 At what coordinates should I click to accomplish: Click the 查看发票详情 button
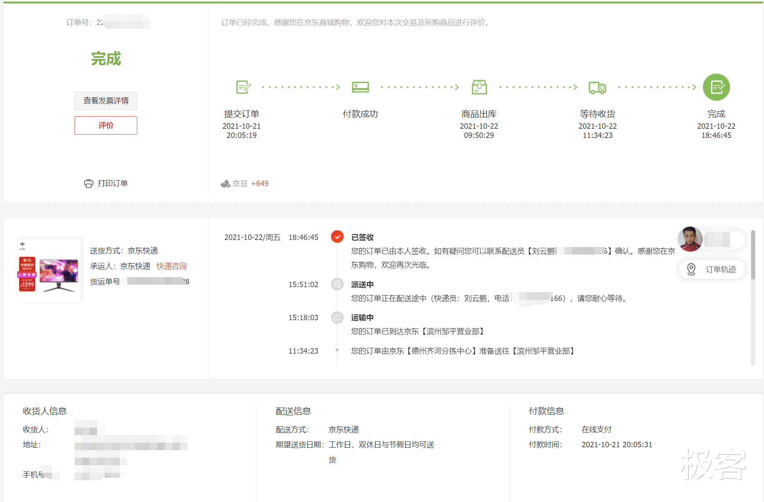tap(105, 101)
